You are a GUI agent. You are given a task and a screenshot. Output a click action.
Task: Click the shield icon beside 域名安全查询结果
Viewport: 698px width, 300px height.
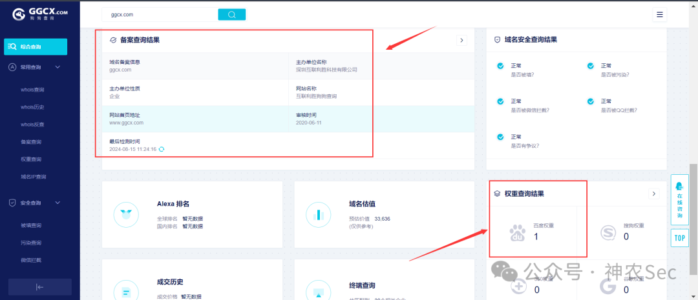498,39
